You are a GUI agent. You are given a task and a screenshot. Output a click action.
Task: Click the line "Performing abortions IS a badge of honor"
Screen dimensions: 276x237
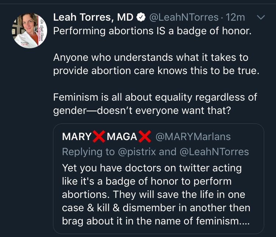coord(152,31)
